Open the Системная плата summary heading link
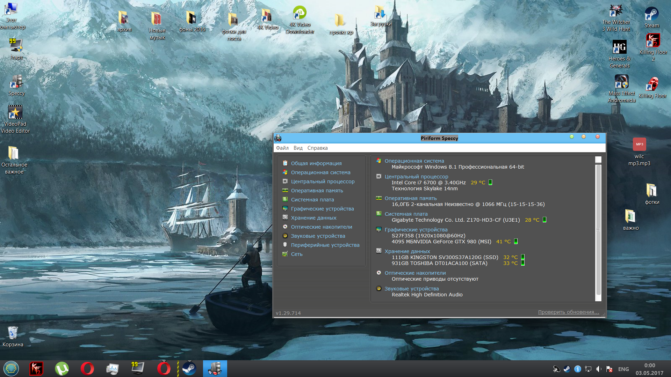Screen dimensions: 671x377 406,214
